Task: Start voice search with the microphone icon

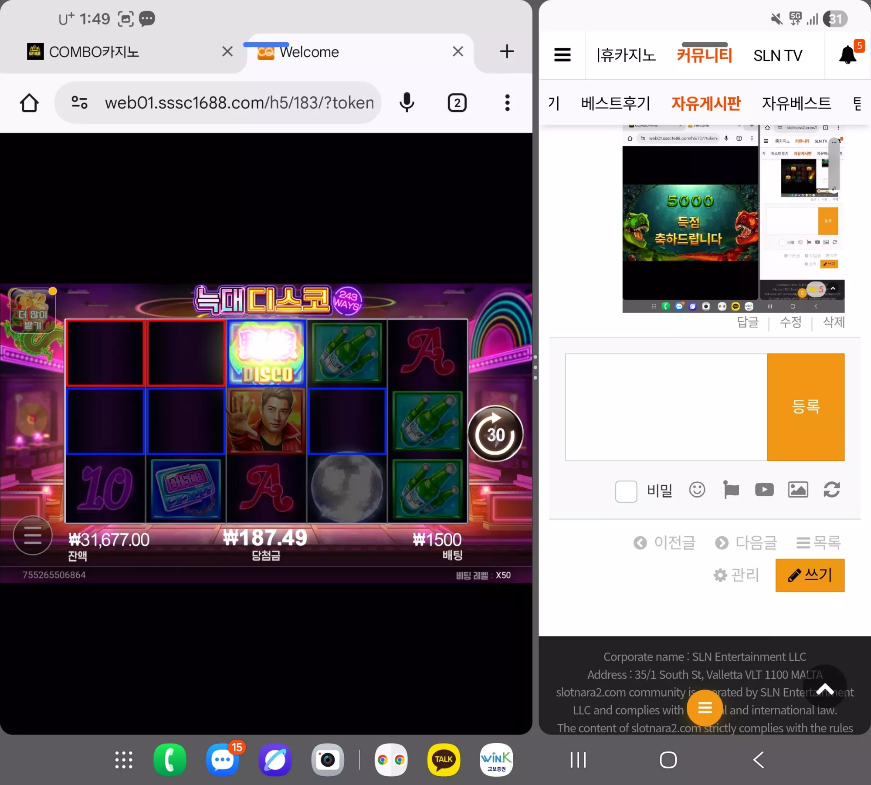Action: click(407, 103)
